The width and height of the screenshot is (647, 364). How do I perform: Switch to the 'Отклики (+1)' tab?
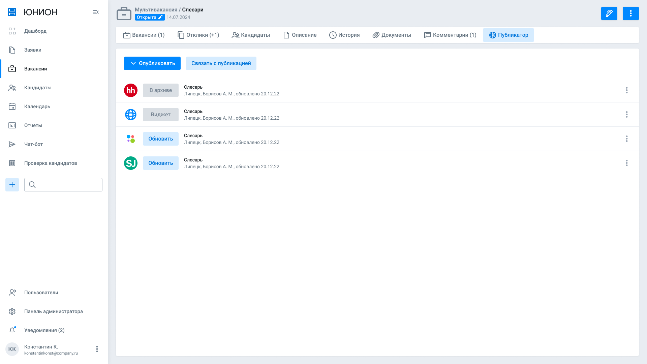[x=198, y=35]
